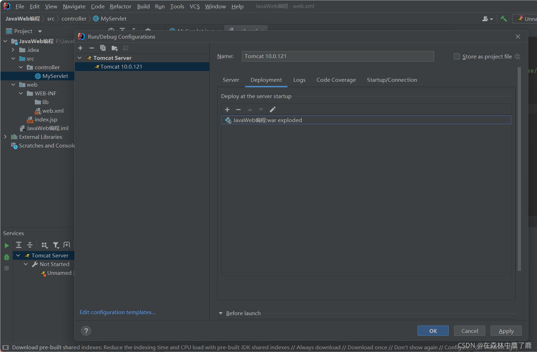Run service green play icon

tap(7, 246)
